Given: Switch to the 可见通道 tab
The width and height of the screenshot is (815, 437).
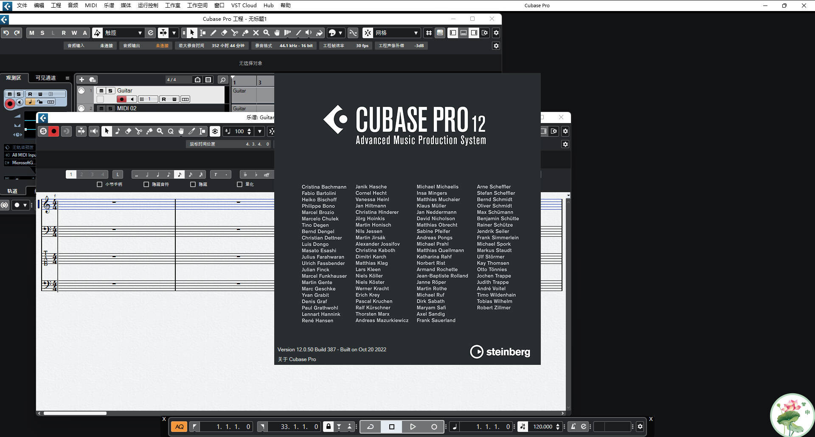Looking at the screenshot, I should [46, 78].
